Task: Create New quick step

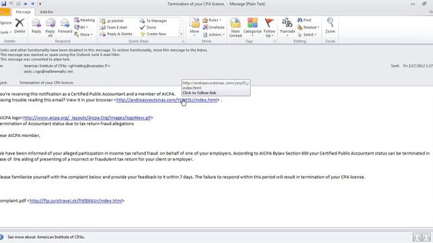Action: pyautogui.click(x=154, y=34)
